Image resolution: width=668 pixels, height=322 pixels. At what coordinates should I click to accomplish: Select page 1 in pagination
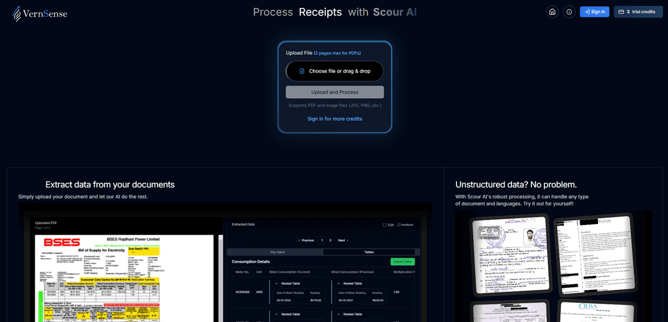pyautogui.click(x=322, y=241)
